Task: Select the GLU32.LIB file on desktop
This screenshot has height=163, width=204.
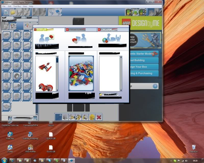Action: pos(51,149)
